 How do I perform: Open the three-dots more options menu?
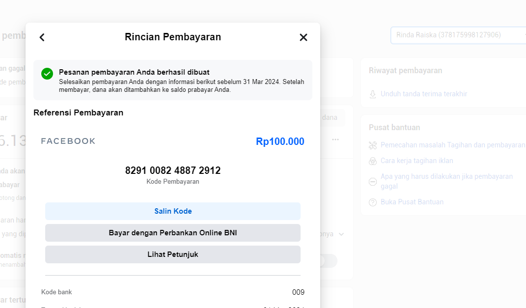click(335, 140)
